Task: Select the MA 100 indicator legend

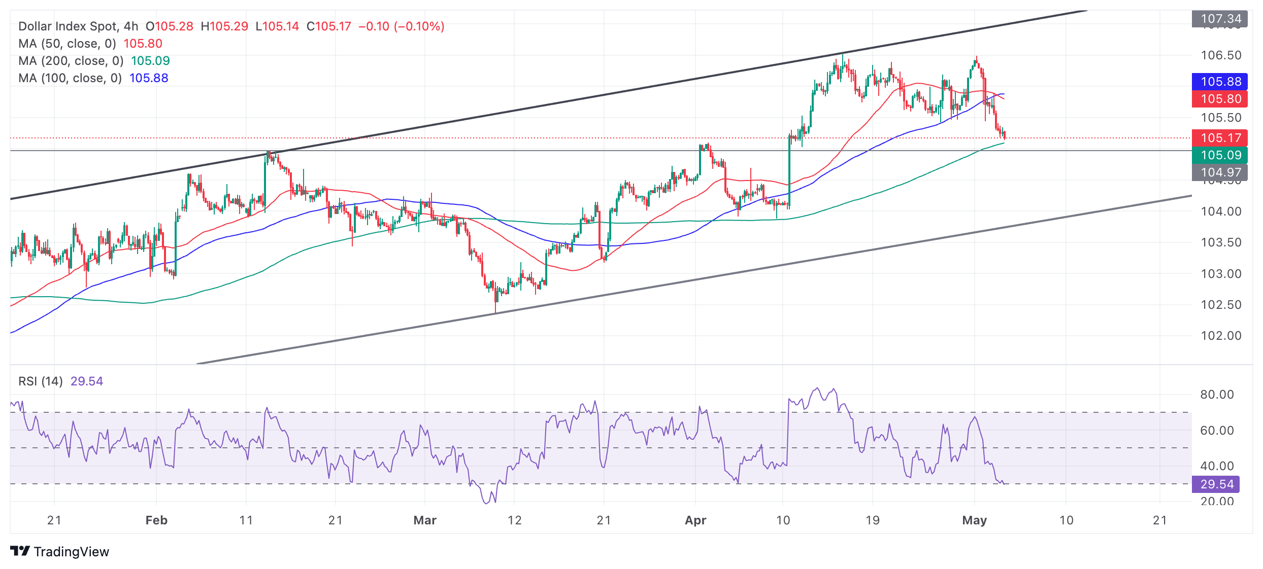Action: [x=70, y=78]
